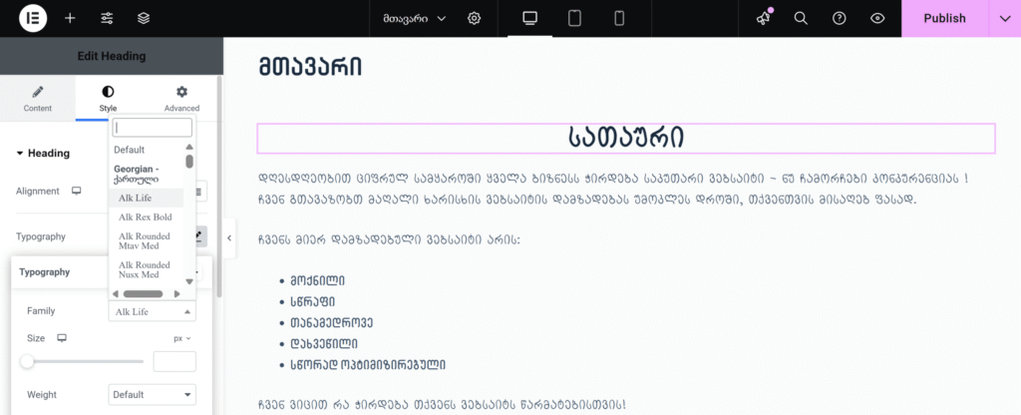Switch to tablet preview mode
The height and width of the screenshot is (415, 1021).
pyautogui.click(x=574, y=18)
